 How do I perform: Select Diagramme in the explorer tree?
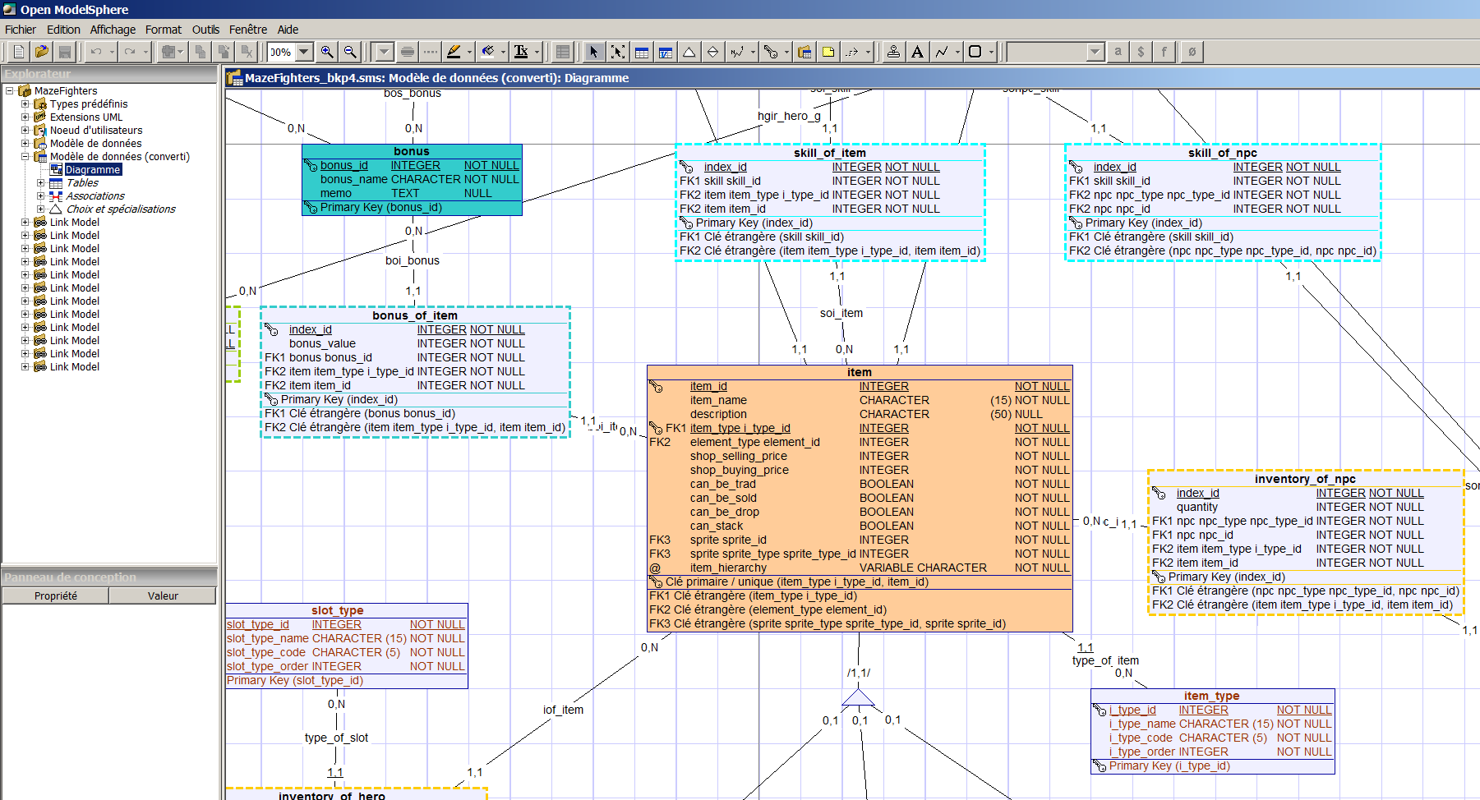(x=93, y=169)
